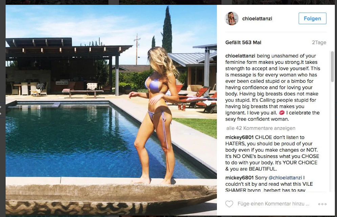Click the Folgen follow button

tap(313, 19)
